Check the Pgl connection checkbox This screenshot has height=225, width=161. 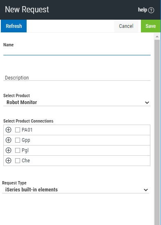tap(18, 150)
